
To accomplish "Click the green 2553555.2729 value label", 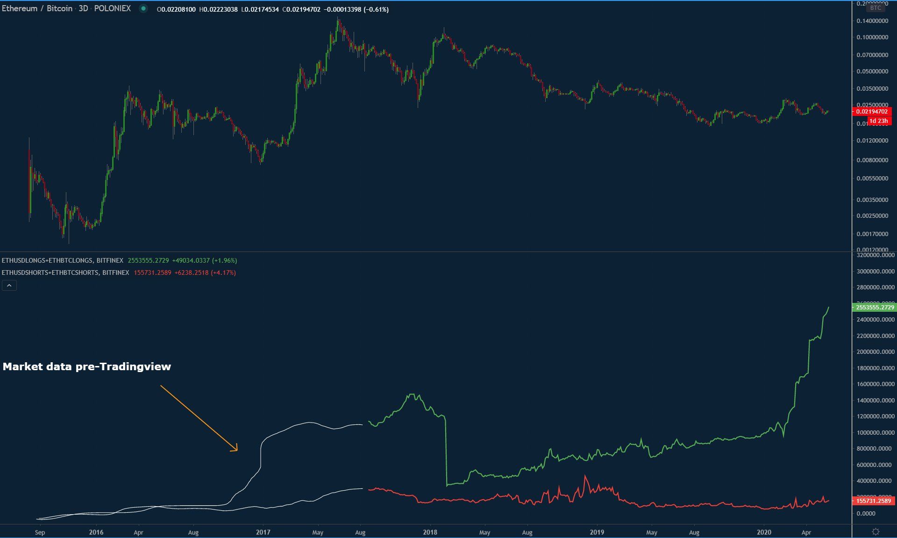I will point(875,307).
